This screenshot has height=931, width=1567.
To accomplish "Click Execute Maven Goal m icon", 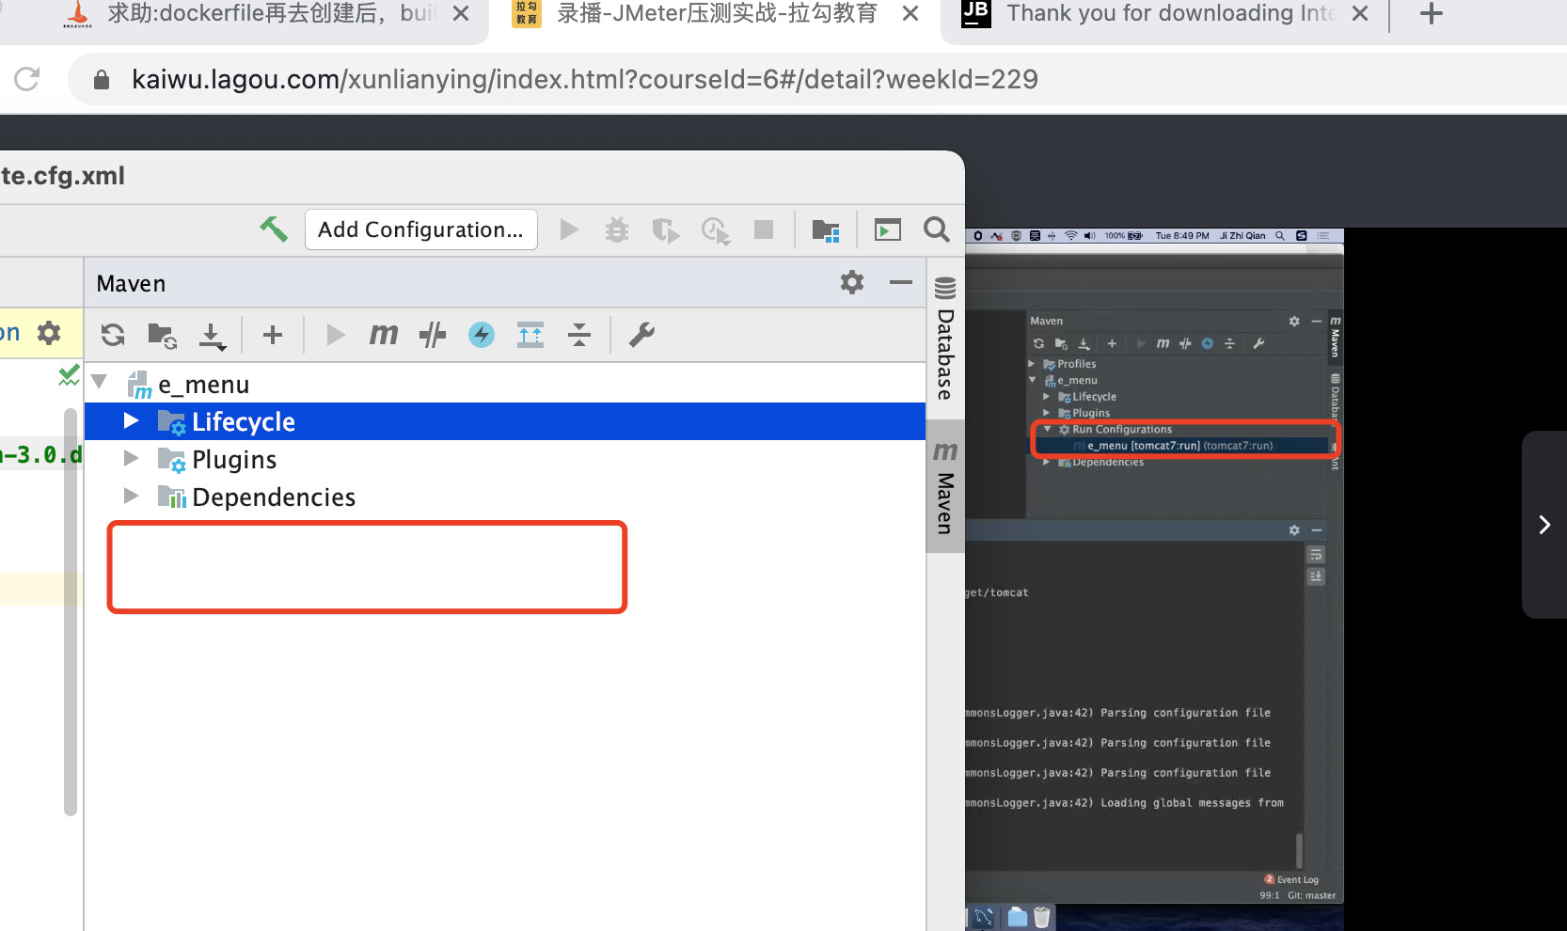I will pyautogui.click(x=383, y=334).
